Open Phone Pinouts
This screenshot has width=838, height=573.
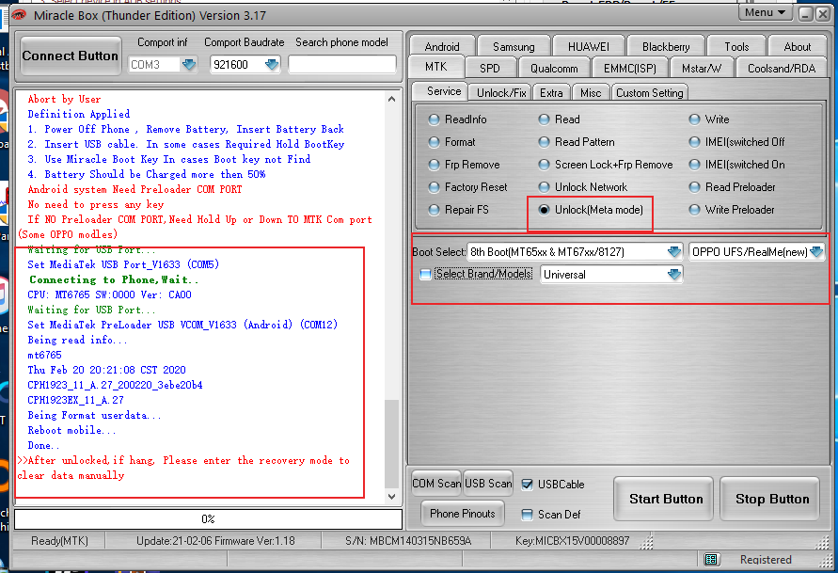pyautogui.click(x=463, y=514)
